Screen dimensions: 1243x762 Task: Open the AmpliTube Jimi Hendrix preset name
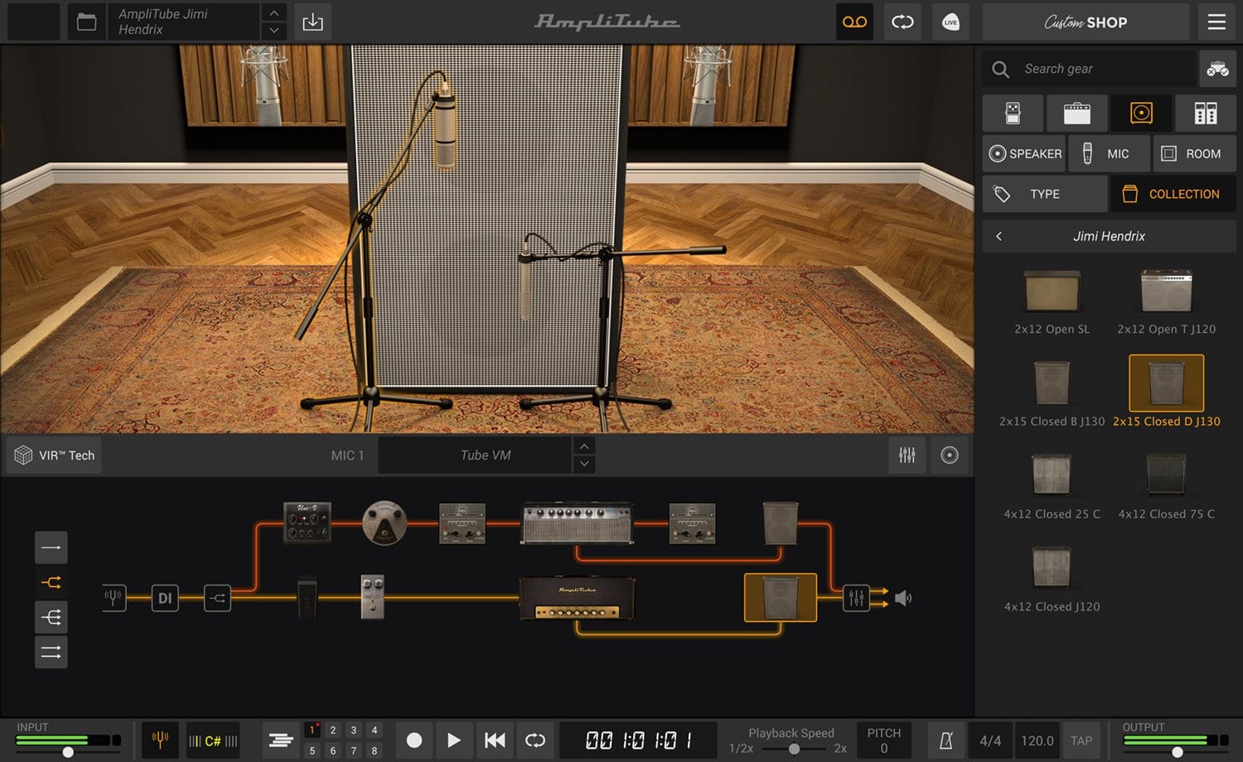(x=183, y=22)
